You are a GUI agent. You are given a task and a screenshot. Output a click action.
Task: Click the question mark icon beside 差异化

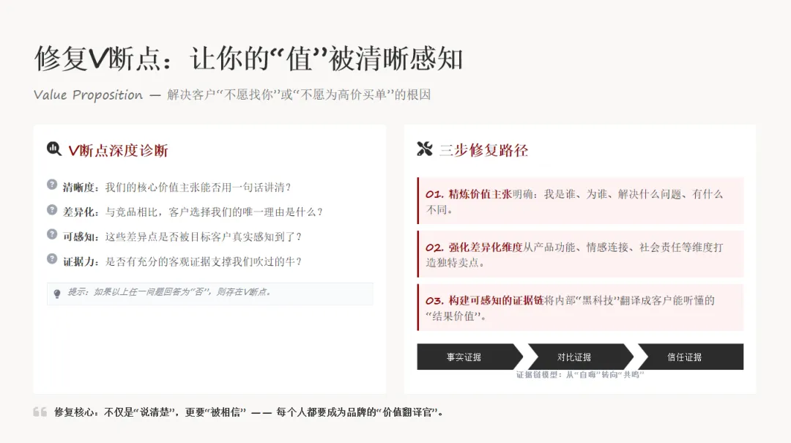(x=51, y=211)
